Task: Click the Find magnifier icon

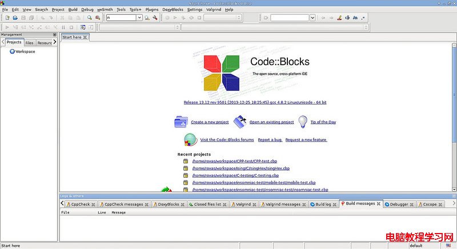Action: [90, 18]
